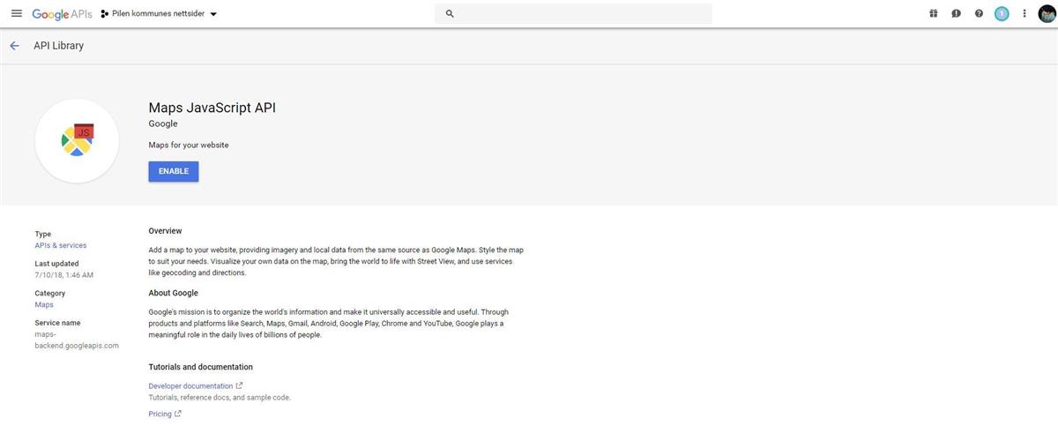
Task: Open notifications badge showing 1
Action: click(1002, 14)
